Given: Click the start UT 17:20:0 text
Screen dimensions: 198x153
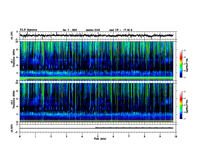Looking at the screenshot, I should [121, 30].
